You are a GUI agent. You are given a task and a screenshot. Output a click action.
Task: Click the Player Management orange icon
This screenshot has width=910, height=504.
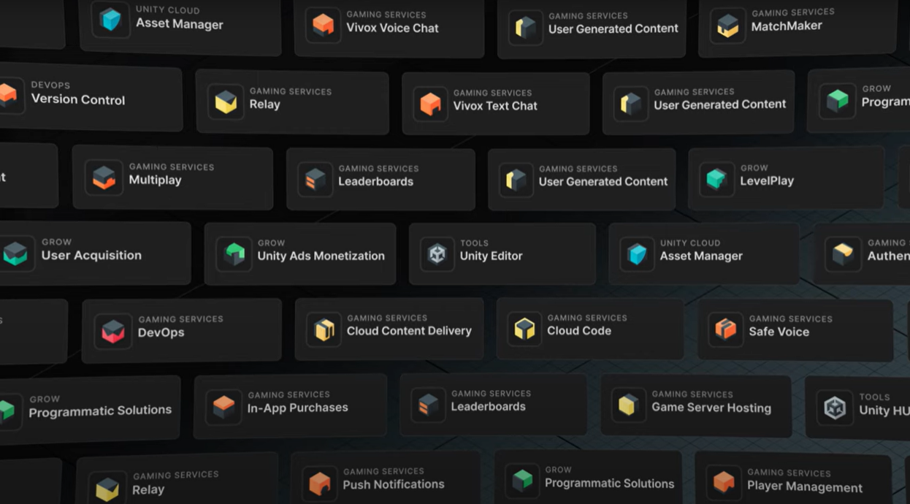click(x=723, y=483)
